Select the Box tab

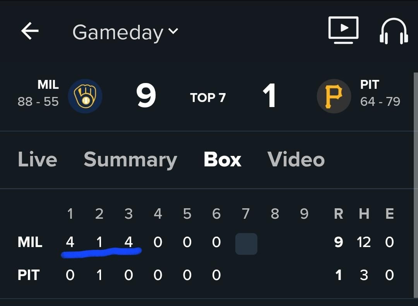click(223, 159)
